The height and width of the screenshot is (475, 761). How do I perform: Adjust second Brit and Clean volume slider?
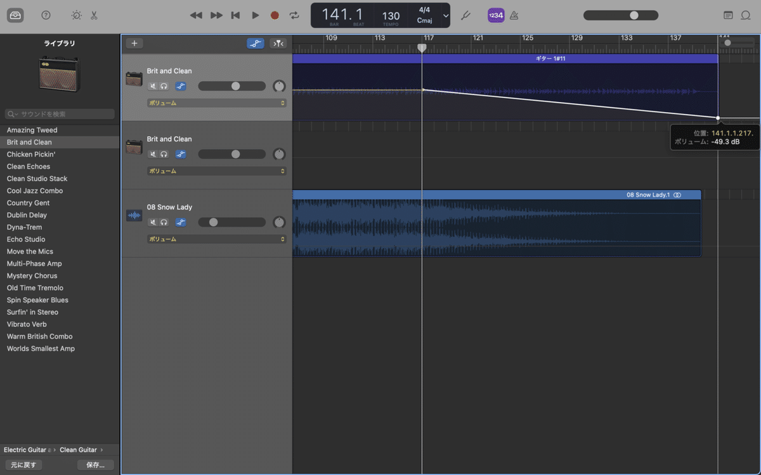(x=232, y=154)
